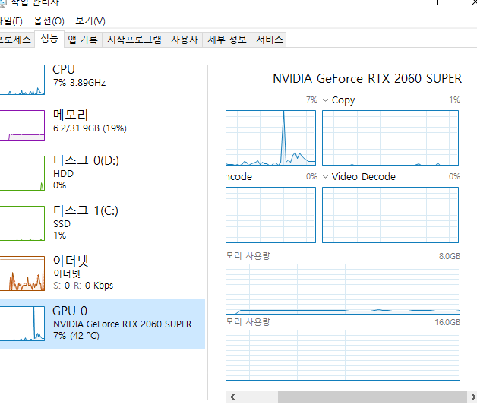Image resolution: width=477 pixels, height=411 pixels.
Task: Open the Copy engine dropdown
Action: [x=325, y=100]
